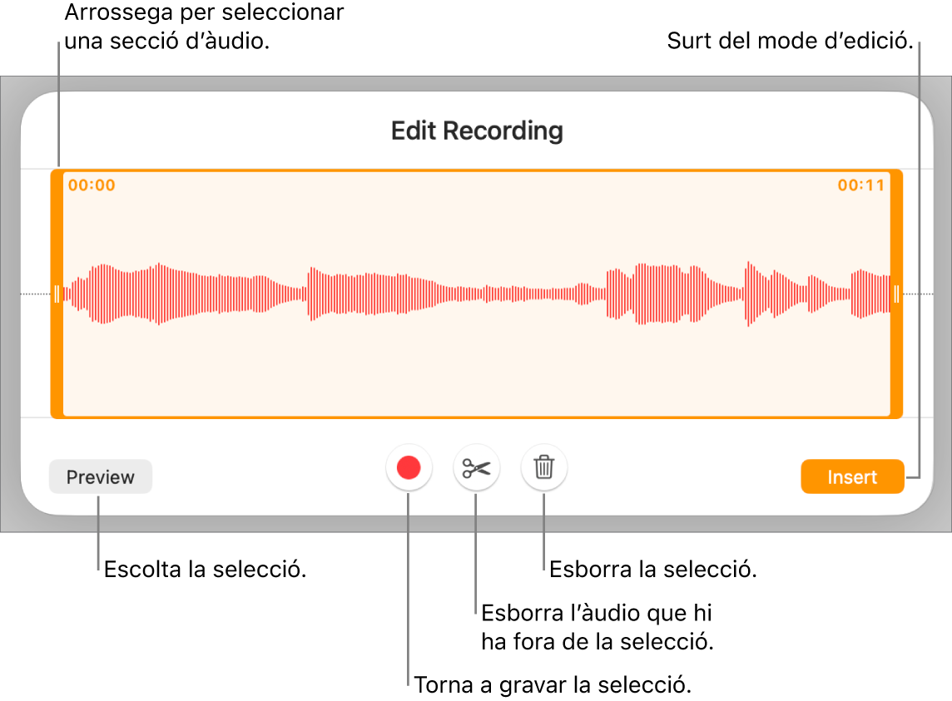Click the trim scissors in the toolbar
952x701 pixels.
pyautogui.click(x=475, y=467)
